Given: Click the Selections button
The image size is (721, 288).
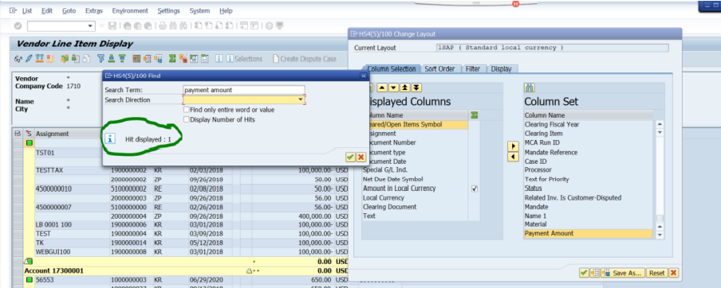Looking at the screenshot, I should tap(244, 59).
